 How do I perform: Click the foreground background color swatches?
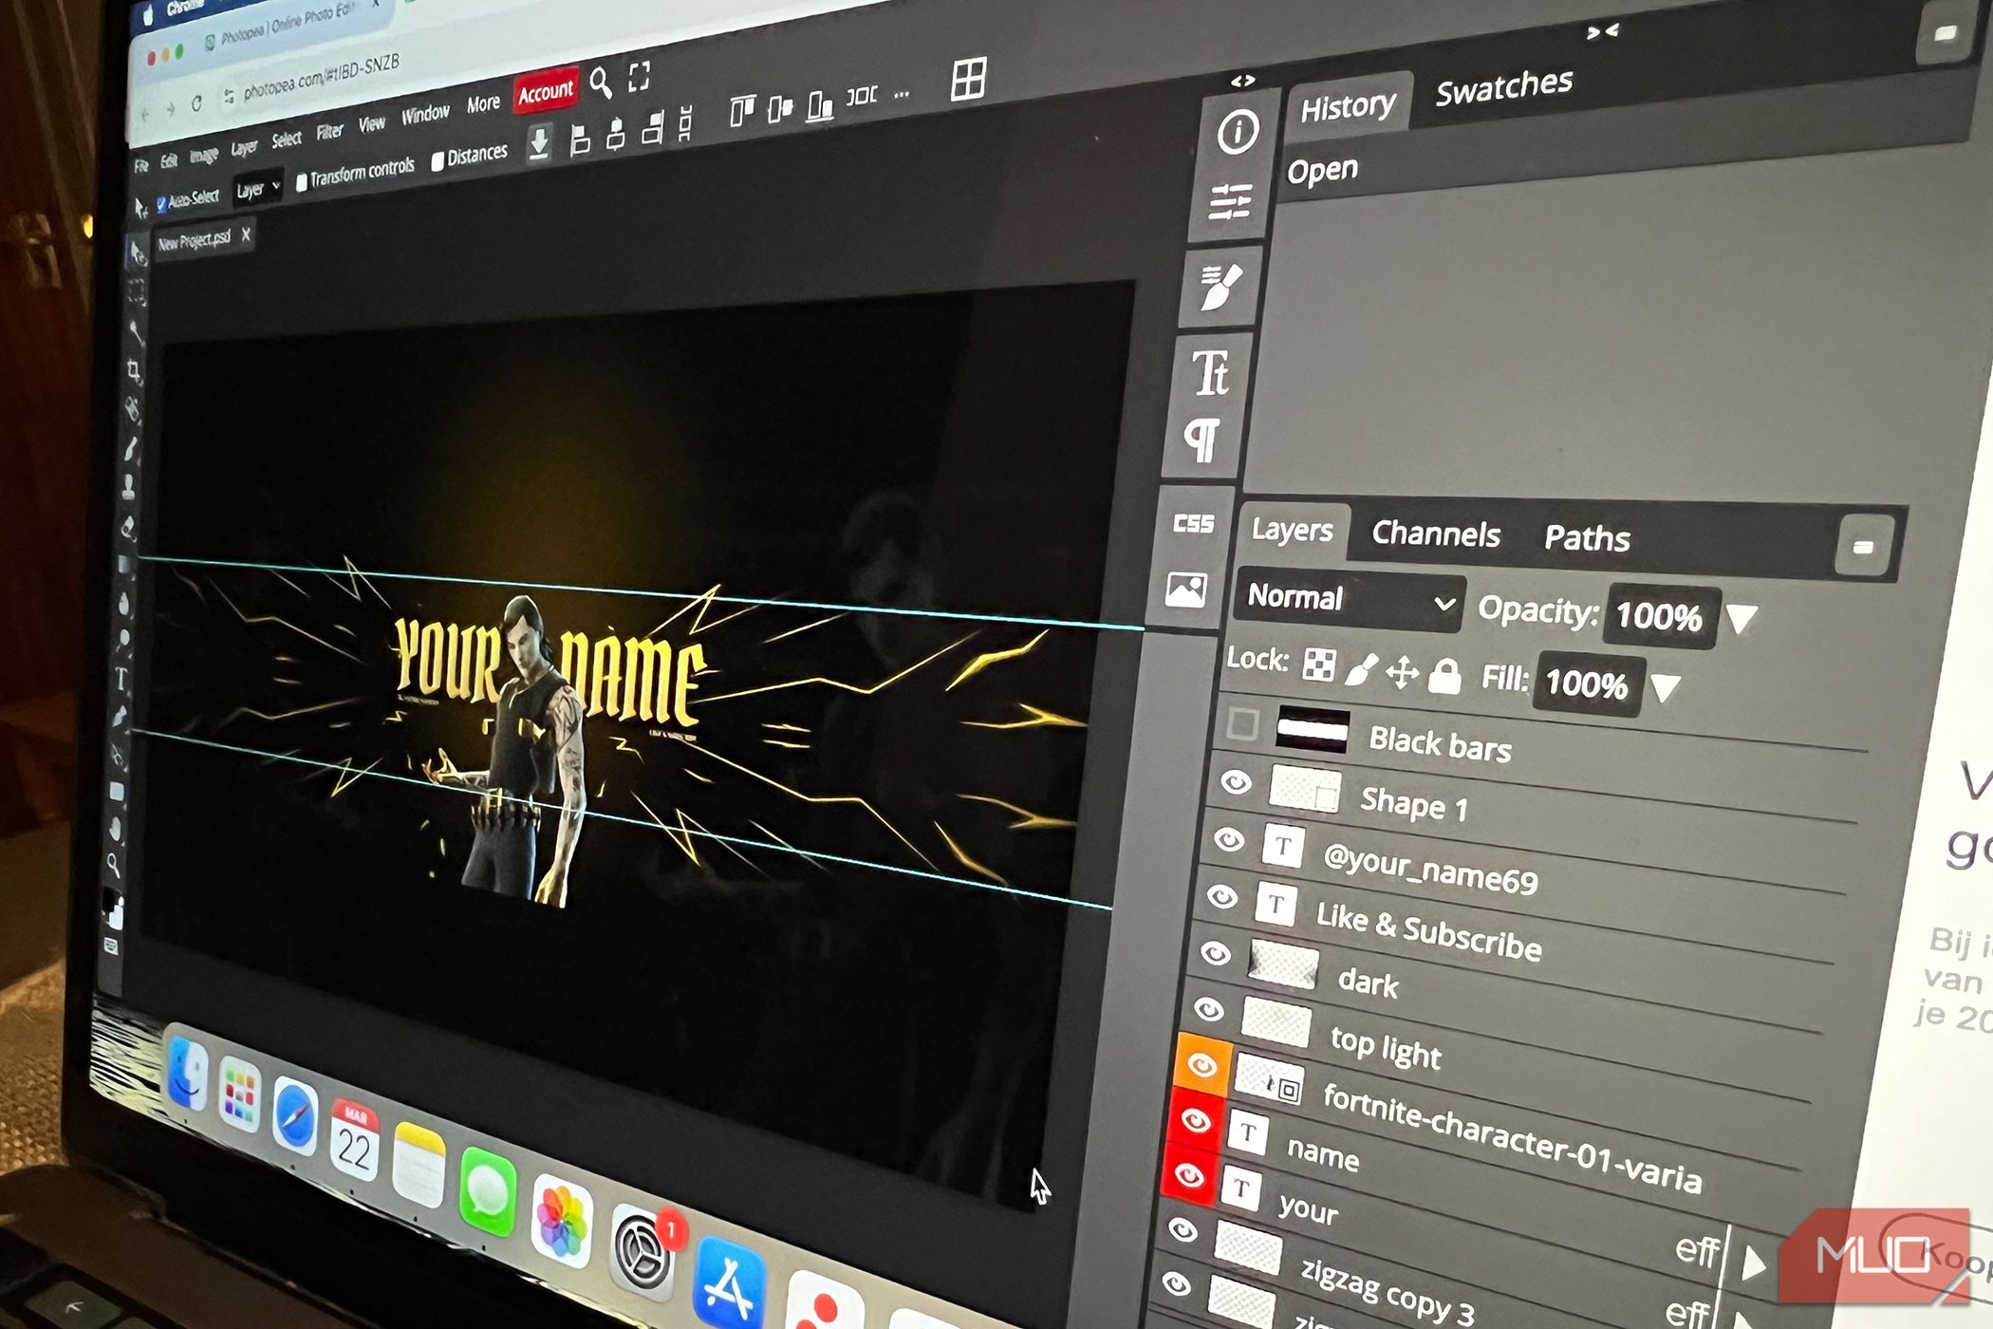click(x=112, y=908)
